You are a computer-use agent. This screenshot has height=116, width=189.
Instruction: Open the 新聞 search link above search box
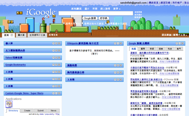click(95, 9)
